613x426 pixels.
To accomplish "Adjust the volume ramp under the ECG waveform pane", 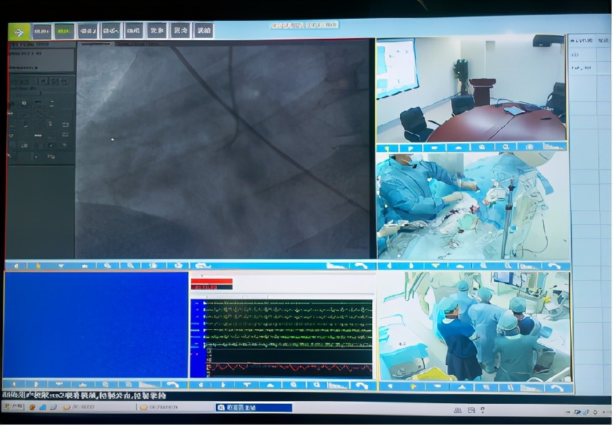I will click(338, 386).
